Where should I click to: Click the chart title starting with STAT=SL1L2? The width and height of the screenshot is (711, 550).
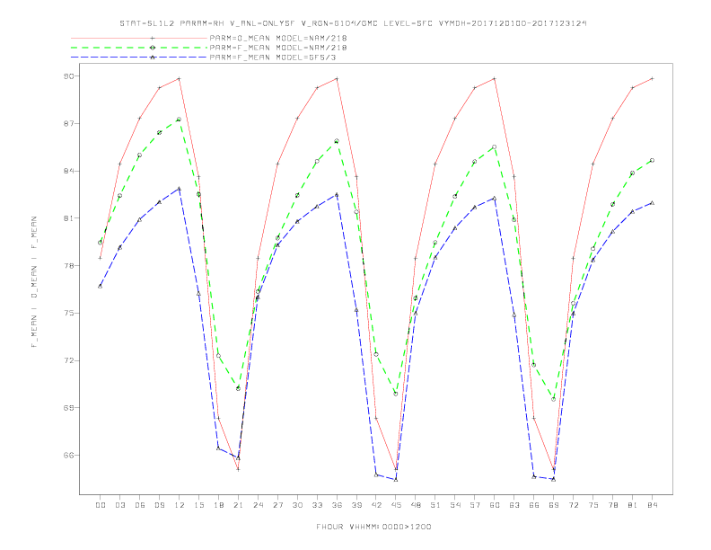click(353, 23)
